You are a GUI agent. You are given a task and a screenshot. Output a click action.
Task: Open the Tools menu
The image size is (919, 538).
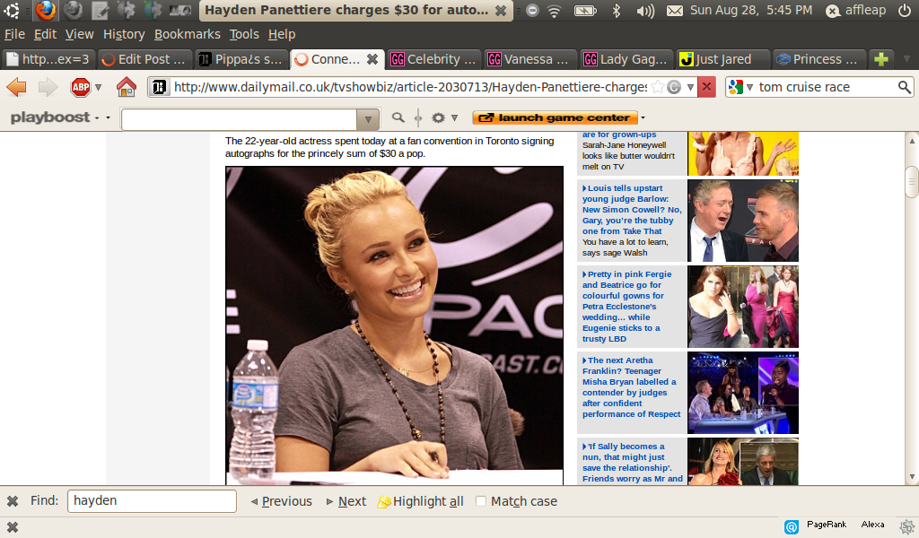tap(244, 35)
